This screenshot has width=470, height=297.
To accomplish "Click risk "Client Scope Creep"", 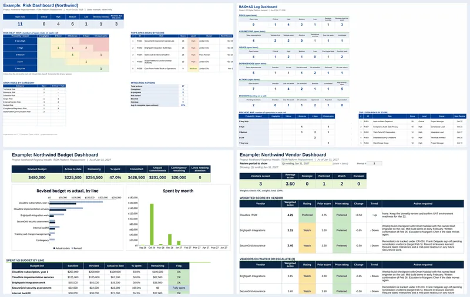I will pos(380,143).
